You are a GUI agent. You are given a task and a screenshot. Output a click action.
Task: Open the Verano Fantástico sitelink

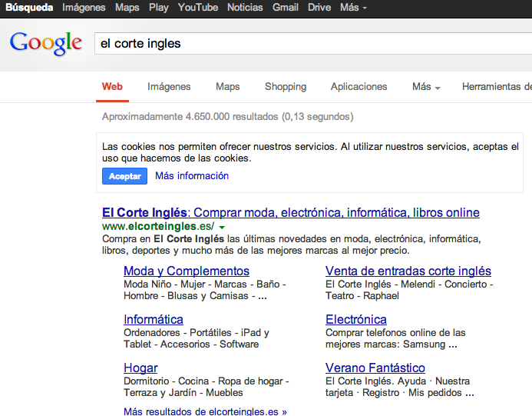tap(375, 368)
